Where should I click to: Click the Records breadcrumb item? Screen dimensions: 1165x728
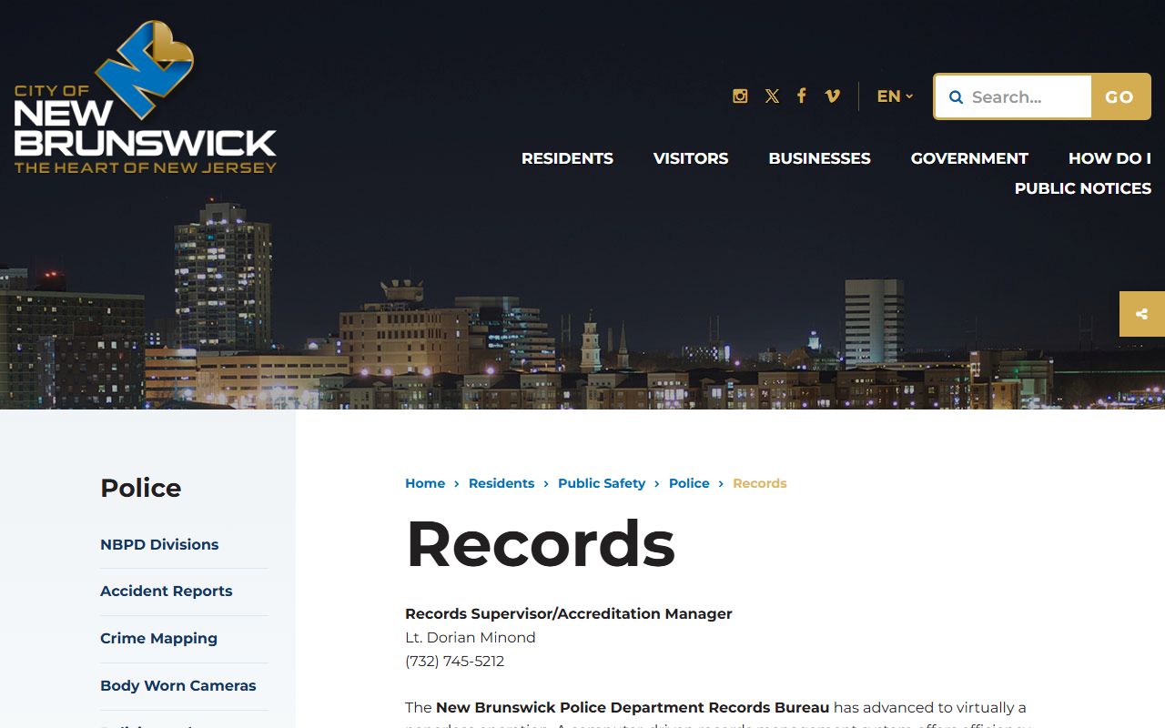click(759, 483)
